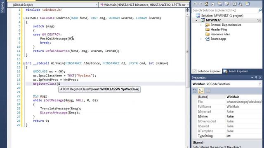Click the Solution 'MYWIN32' node icon
The width and height of the screenshot is (264, 148).
click(x=198, y=16)
